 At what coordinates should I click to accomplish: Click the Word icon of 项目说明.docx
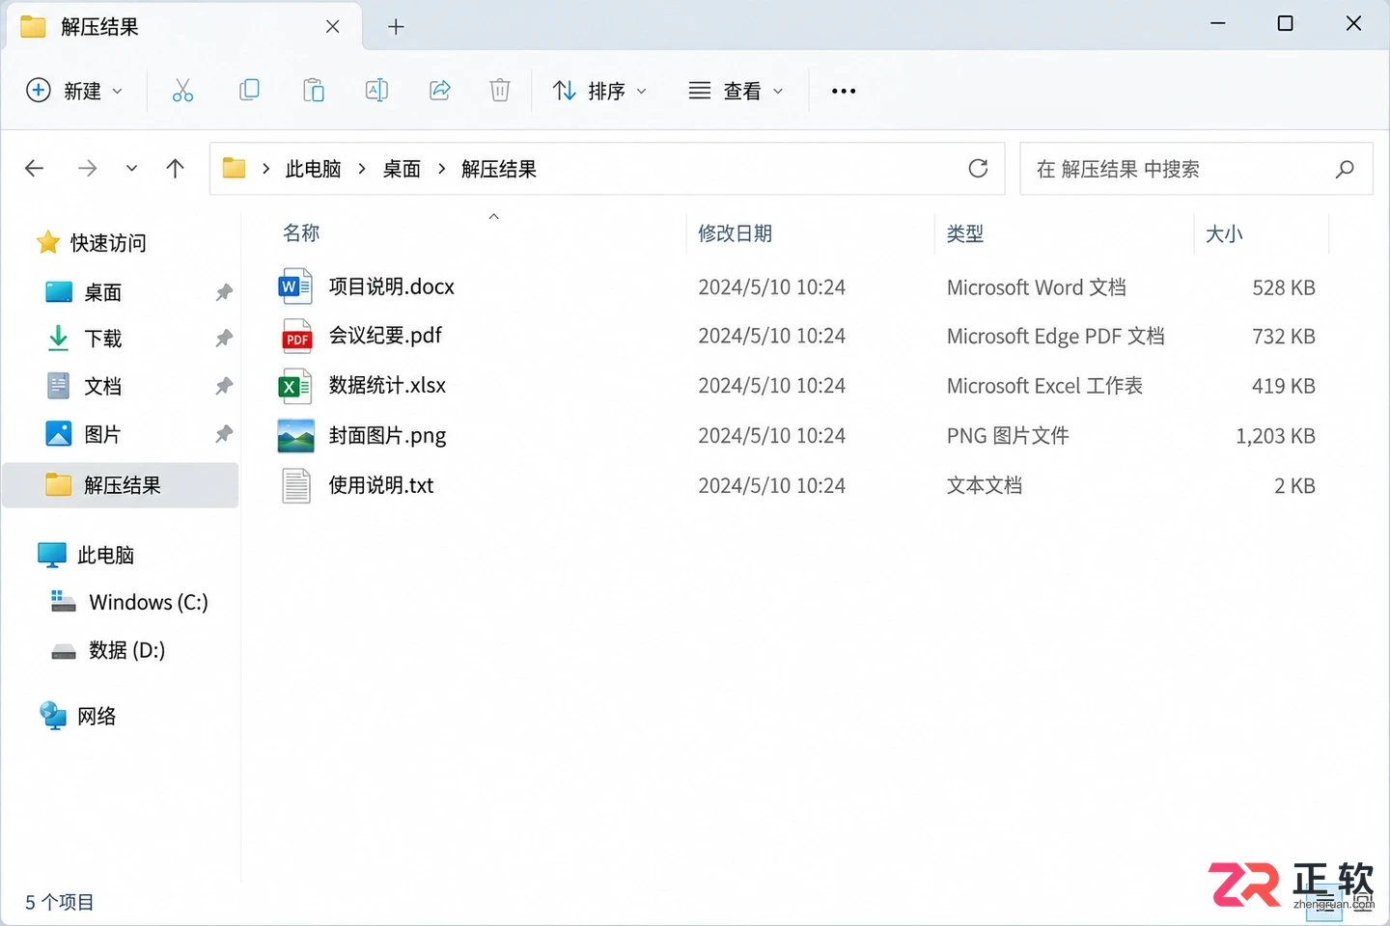(x=295, y=286)
